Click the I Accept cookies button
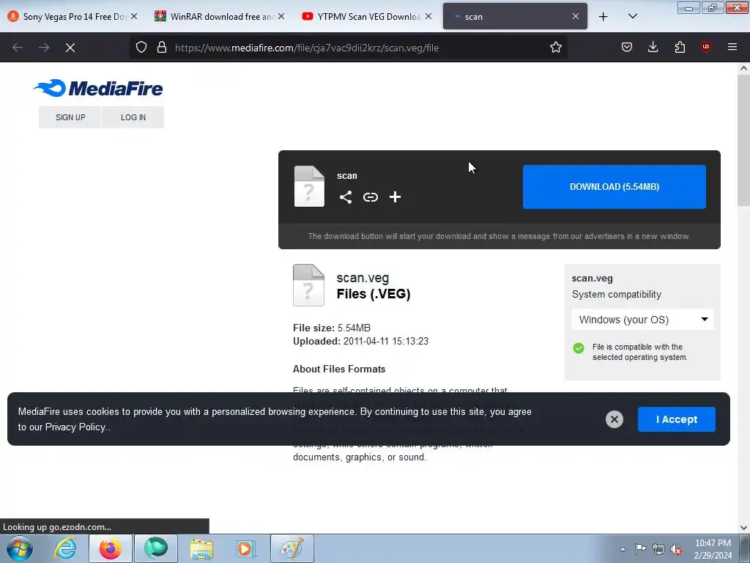Screen dimensions: 750x563 pyautogui.click(x=676, y=419)
